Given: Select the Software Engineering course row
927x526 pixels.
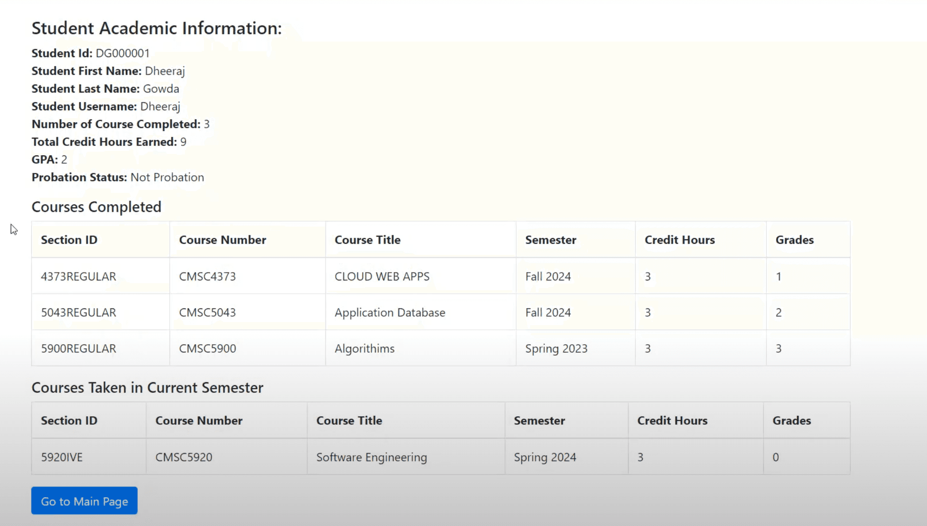Looking at the screenshot, I should click(371, 457).
